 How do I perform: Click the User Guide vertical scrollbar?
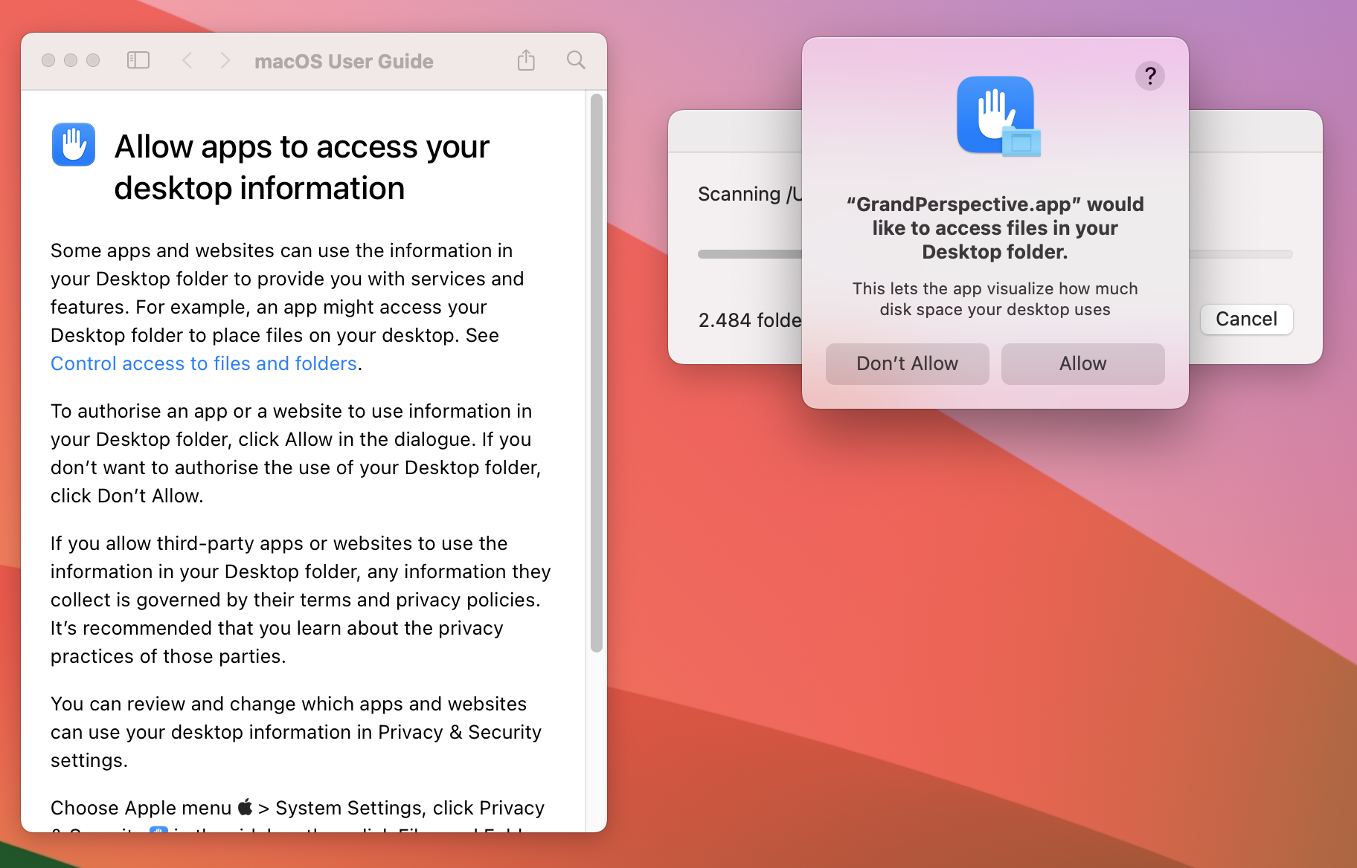pos(596,372)
